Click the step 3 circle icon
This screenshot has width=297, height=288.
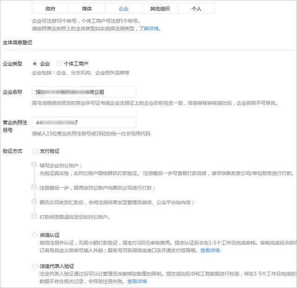click(x=34, y=201)
